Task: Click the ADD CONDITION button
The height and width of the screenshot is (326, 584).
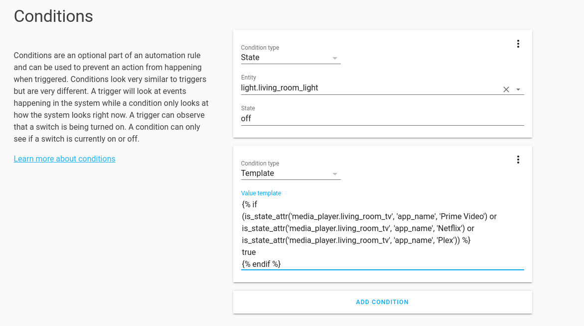Action: tap(382, 302)
